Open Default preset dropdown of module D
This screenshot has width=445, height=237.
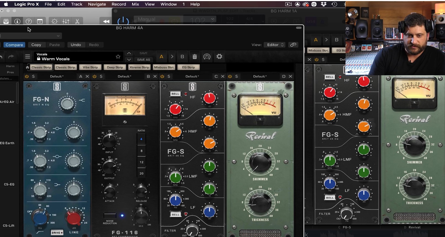tap(260, 76)
